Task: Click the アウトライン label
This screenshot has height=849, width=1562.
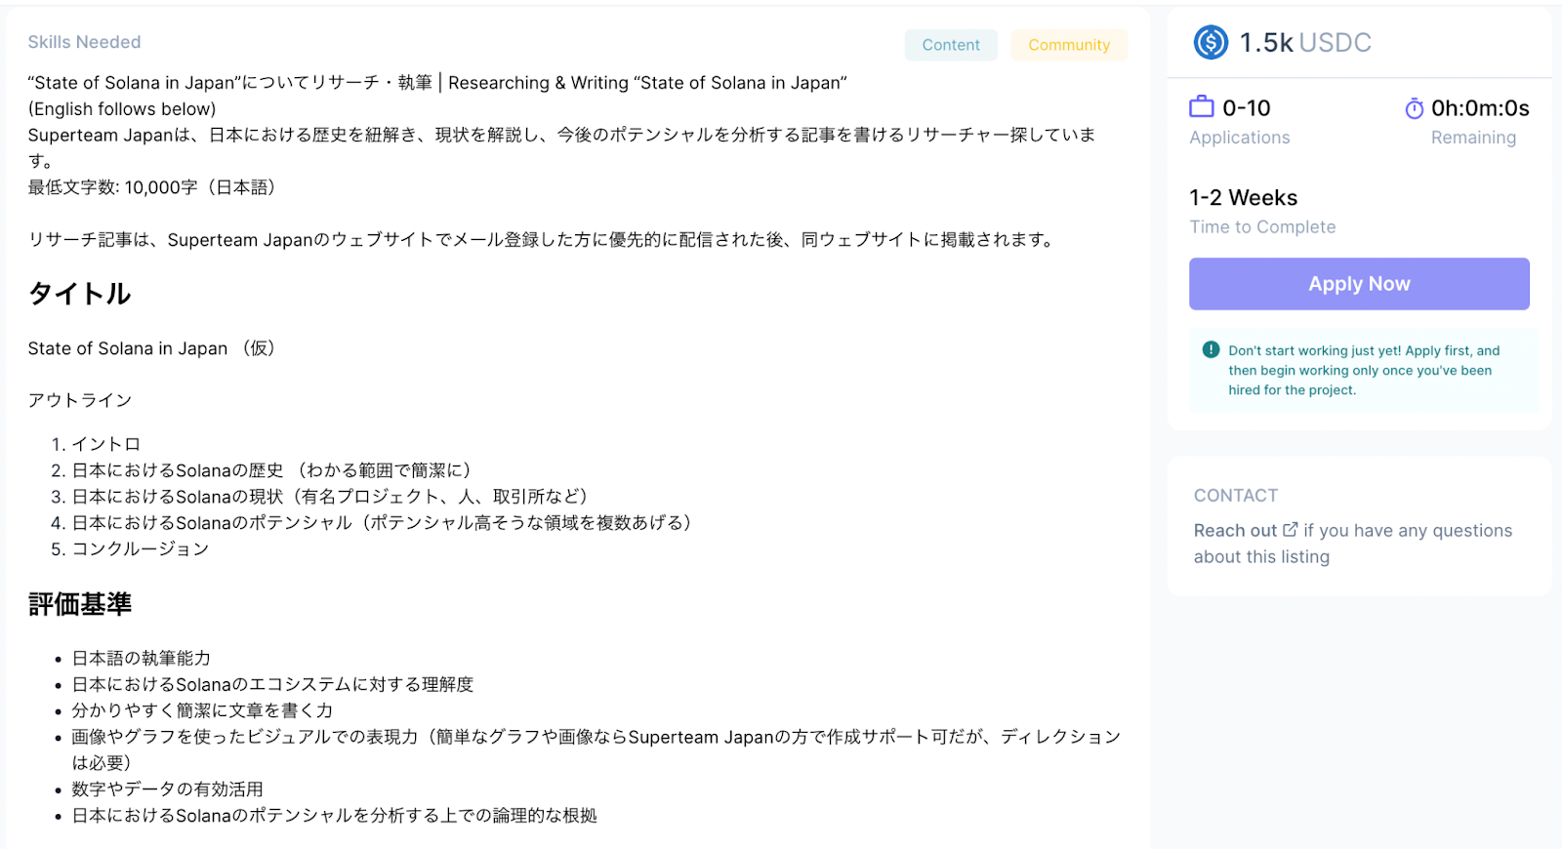Action: (x=80, y=400)
